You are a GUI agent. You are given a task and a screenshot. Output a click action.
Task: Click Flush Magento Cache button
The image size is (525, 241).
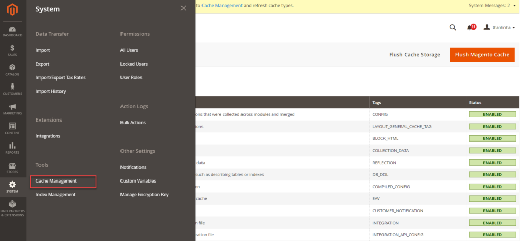point(482,55)
